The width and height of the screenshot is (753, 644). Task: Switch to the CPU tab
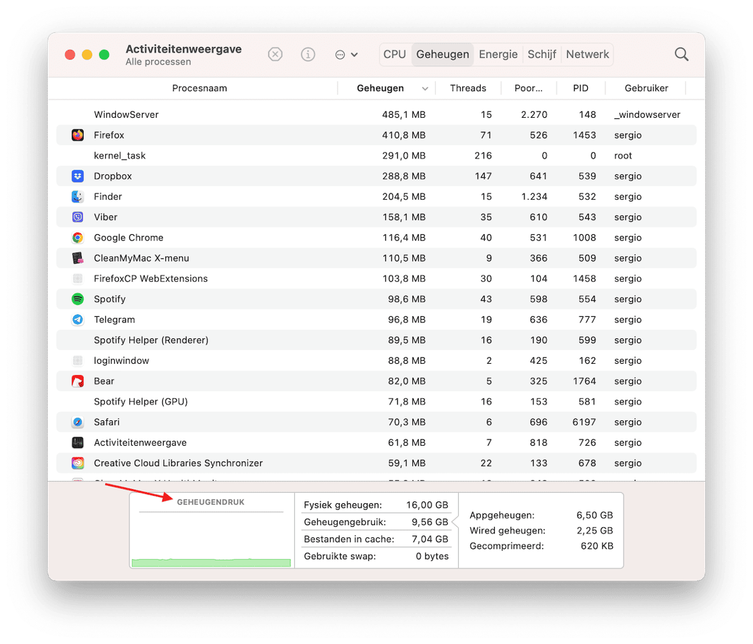point(394,55)
